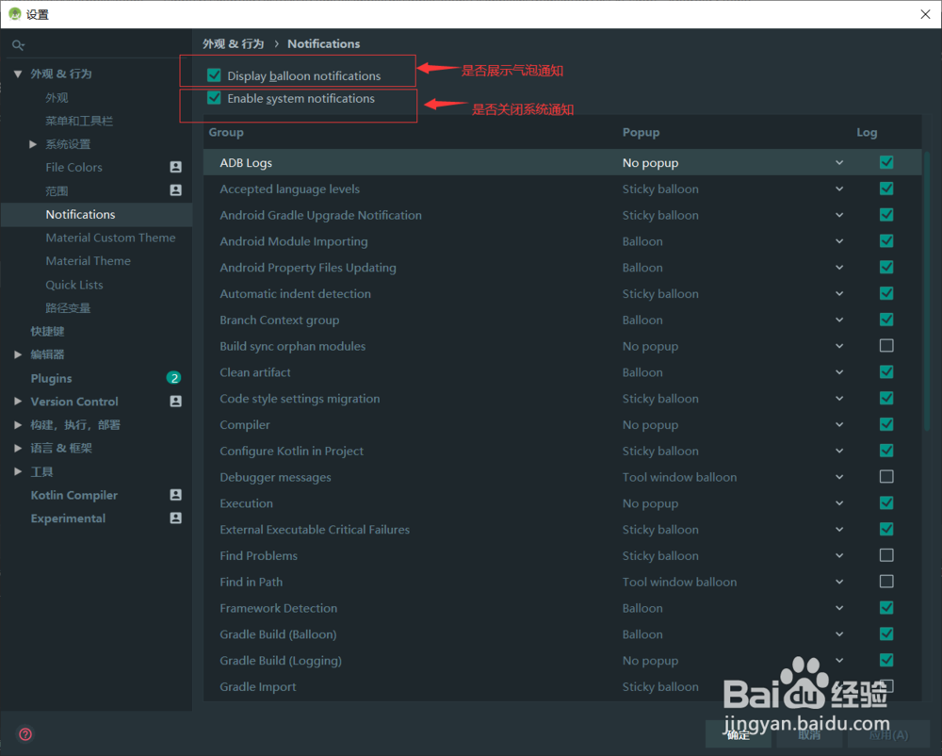The height and width of the screenshot is (756, 942).
Task: Close the settings dialog window
Action: pos(925,14)
